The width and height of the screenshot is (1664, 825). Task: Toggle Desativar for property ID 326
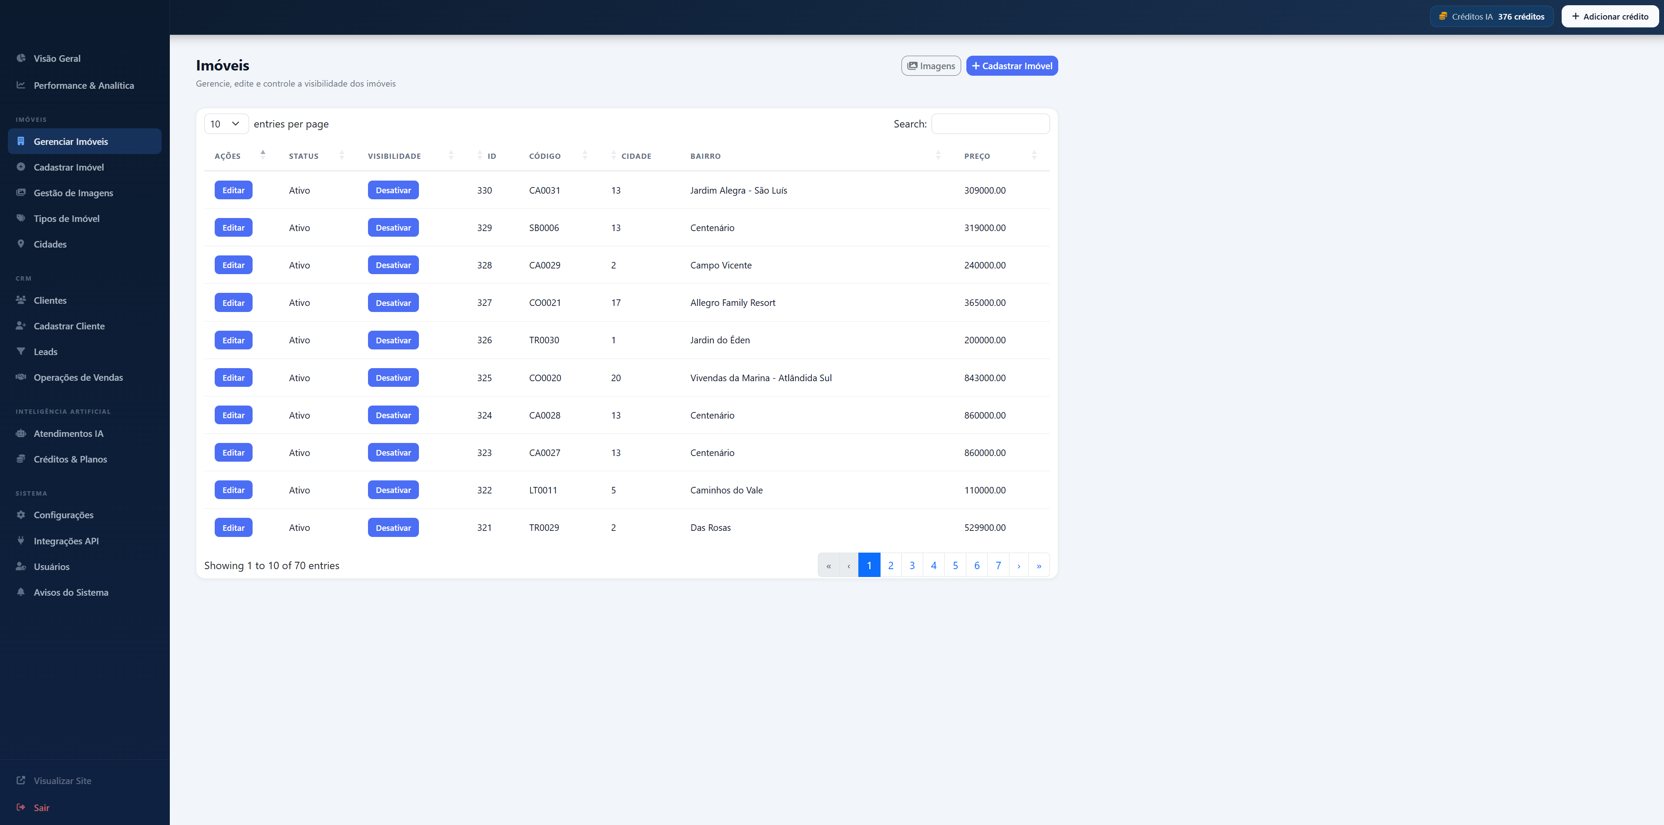point(393,340)
